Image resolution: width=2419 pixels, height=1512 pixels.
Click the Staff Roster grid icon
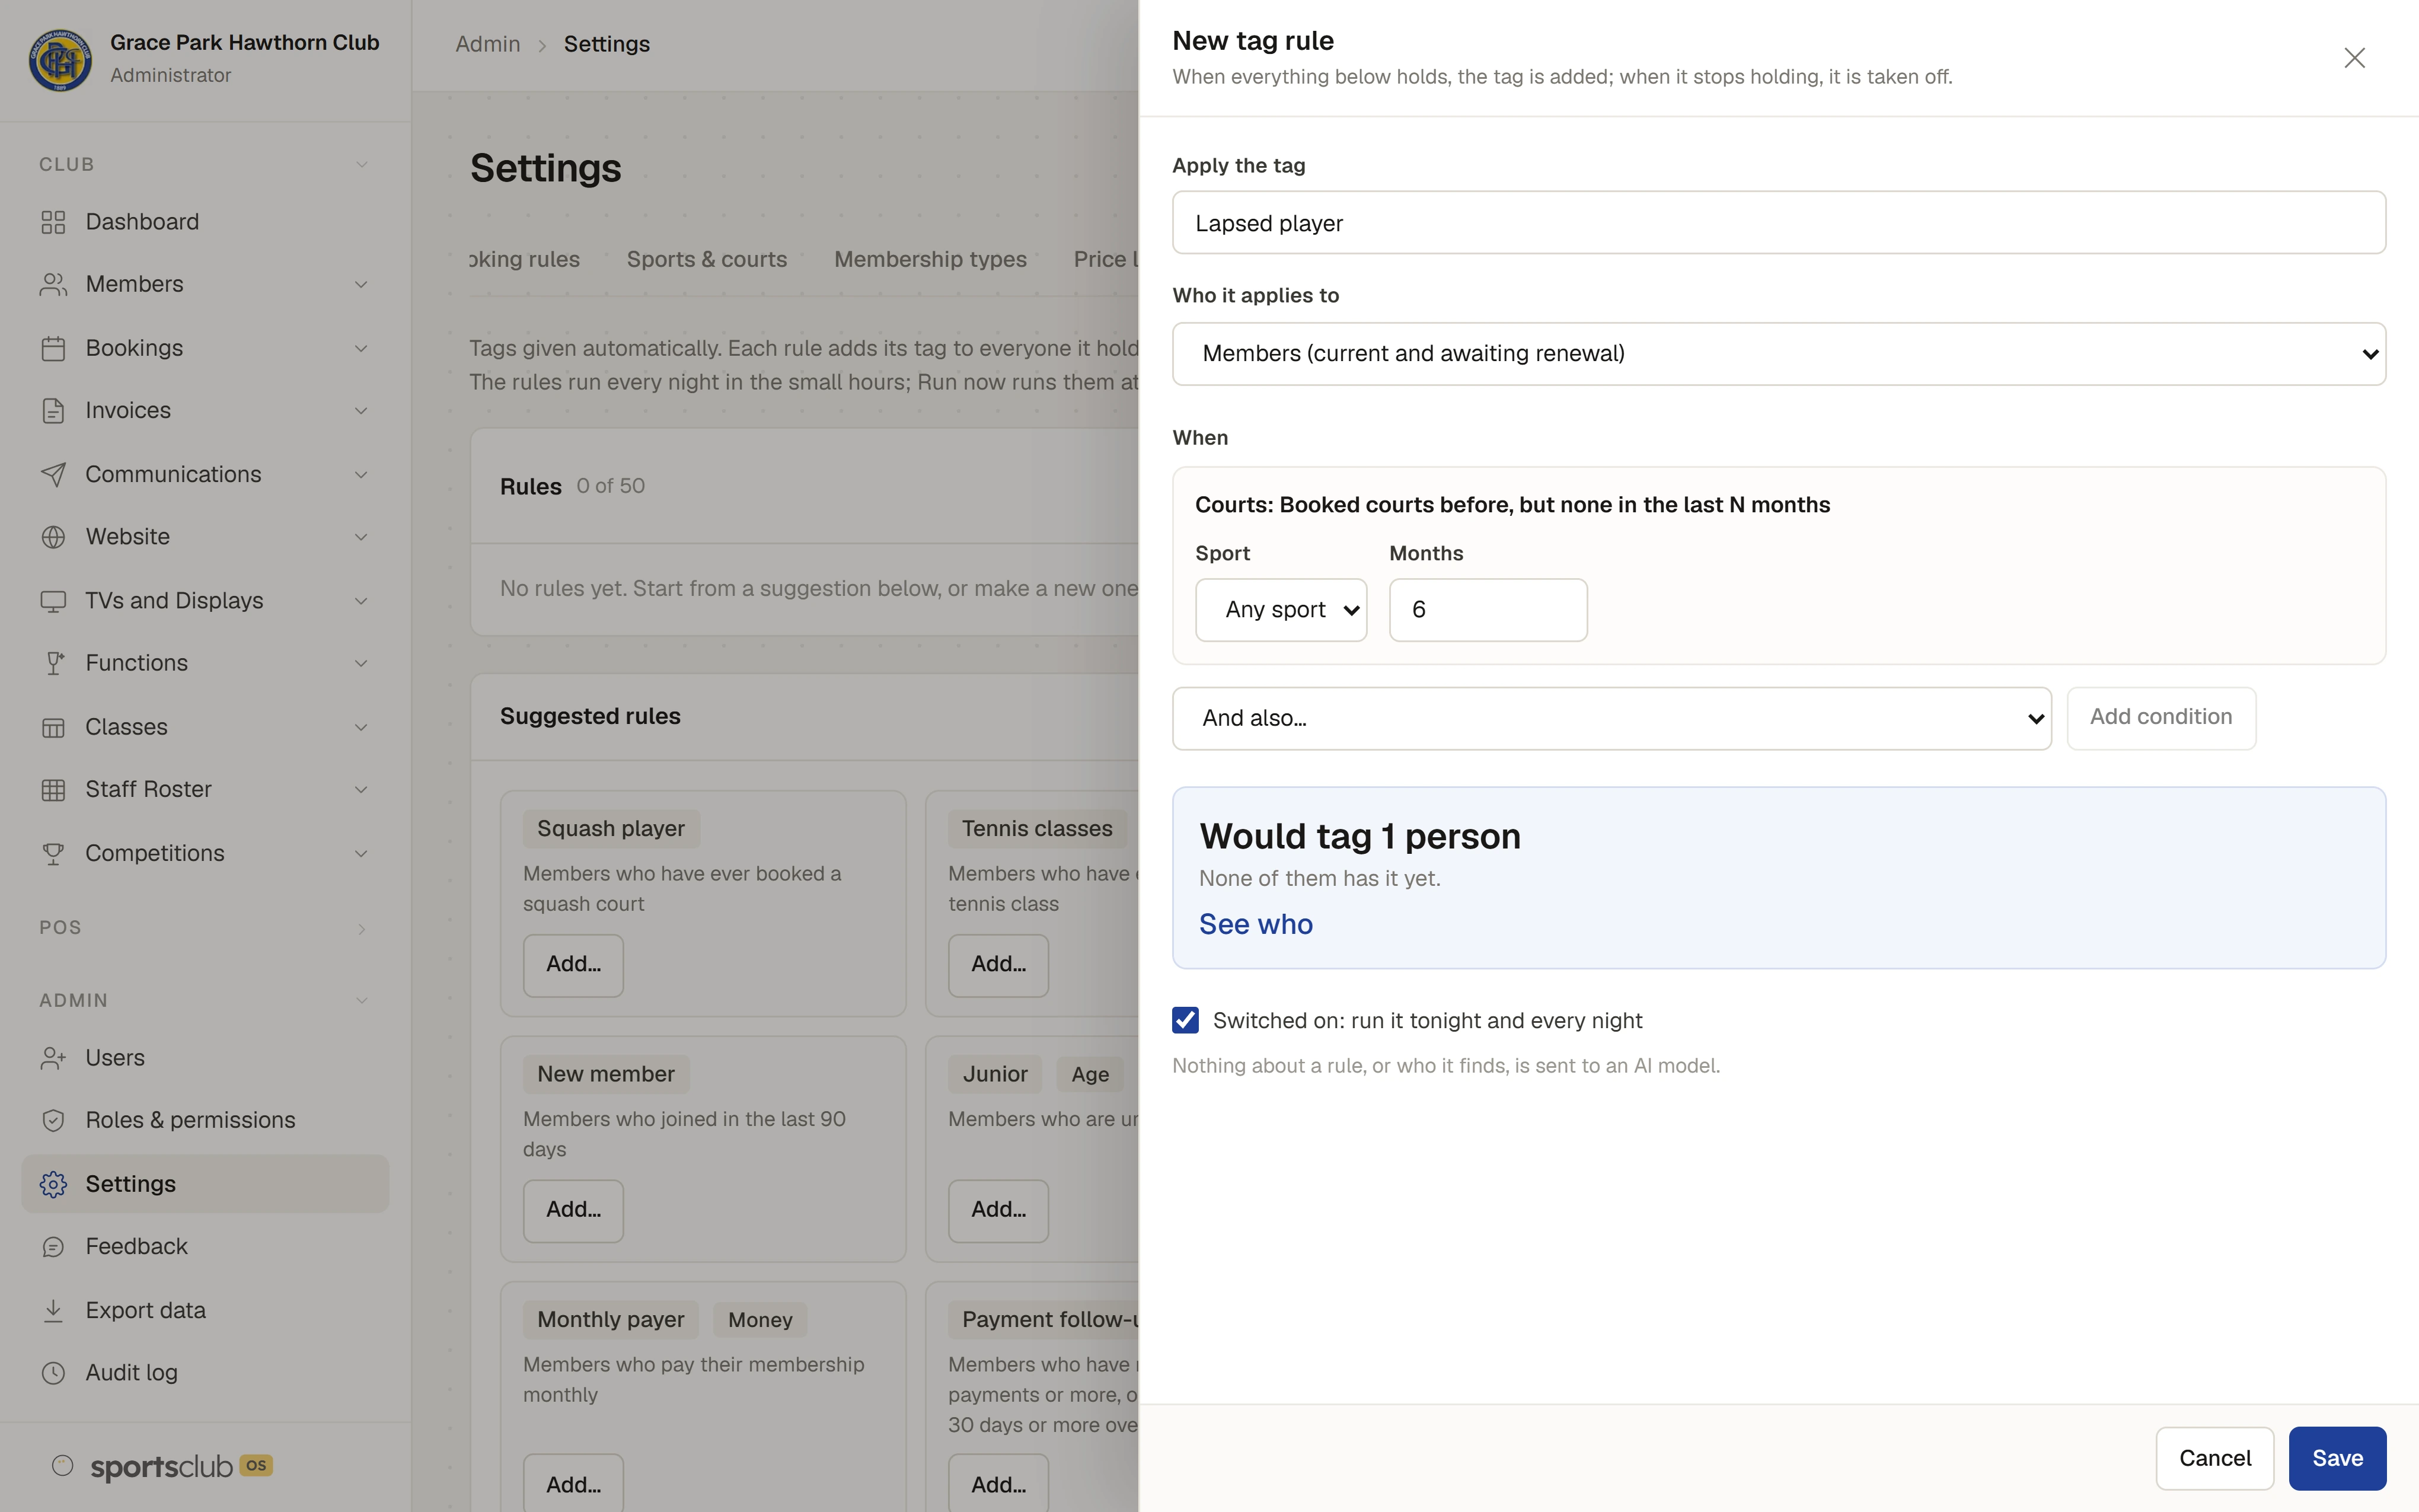pos(53,790)
